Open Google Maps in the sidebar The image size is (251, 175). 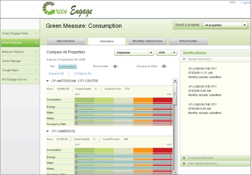click(20, 70)
